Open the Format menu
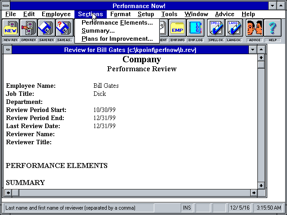 tap(121, 14)
